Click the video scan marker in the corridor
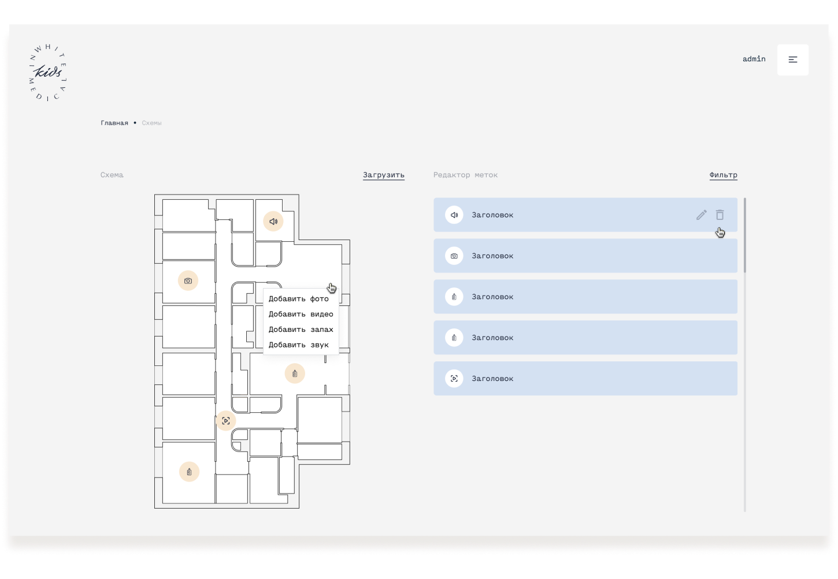The image size is (838, 579). click(225, 421)
